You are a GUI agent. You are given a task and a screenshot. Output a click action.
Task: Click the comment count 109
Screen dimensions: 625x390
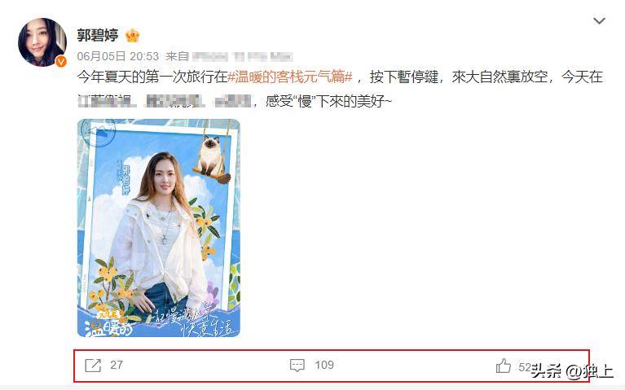pyautogui.click(x=324, y=365)
